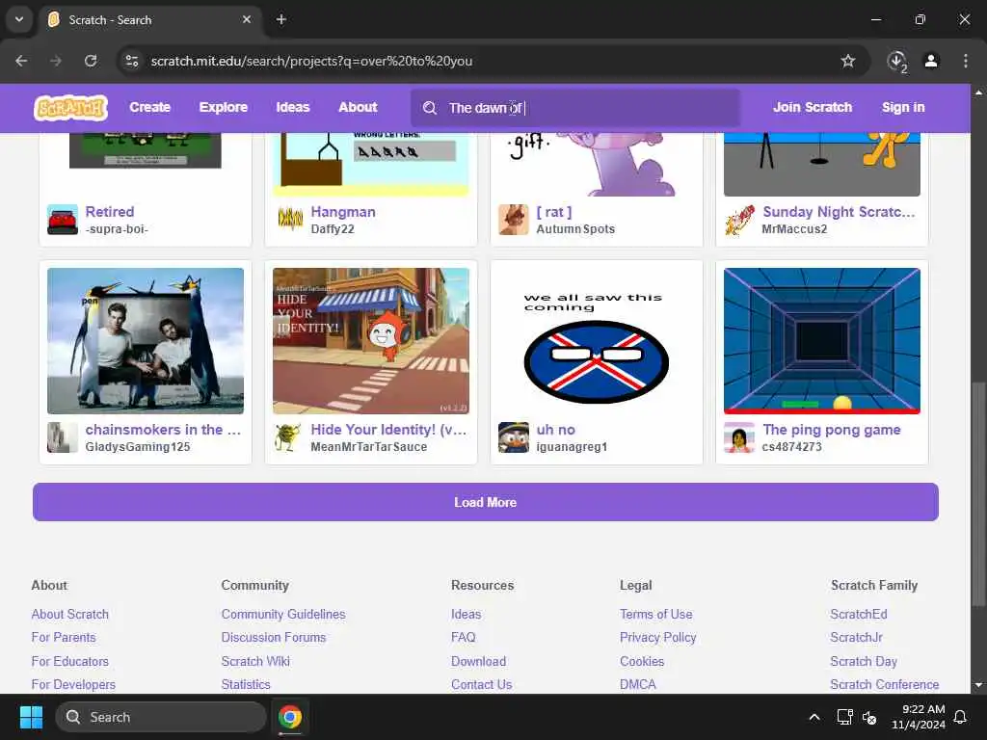
Task: Open the Hangman project title link
Action: (x=343, y=212)
